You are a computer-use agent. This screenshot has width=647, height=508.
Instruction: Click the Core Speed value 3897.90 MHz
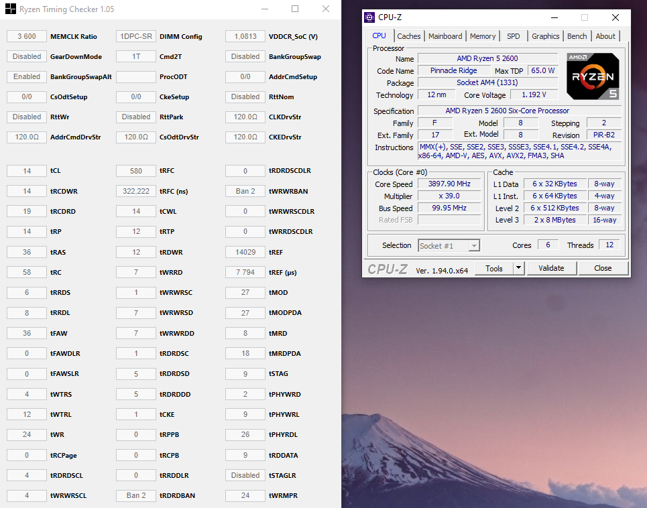pyautogui.click(x=449, y=184)
